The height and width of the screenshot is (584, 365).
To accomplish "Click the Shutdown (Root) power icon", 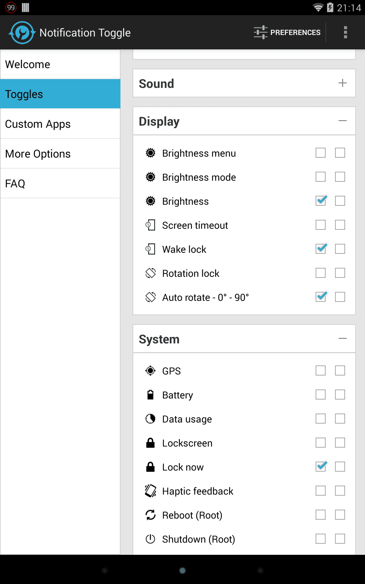I will tap(150, 539).
